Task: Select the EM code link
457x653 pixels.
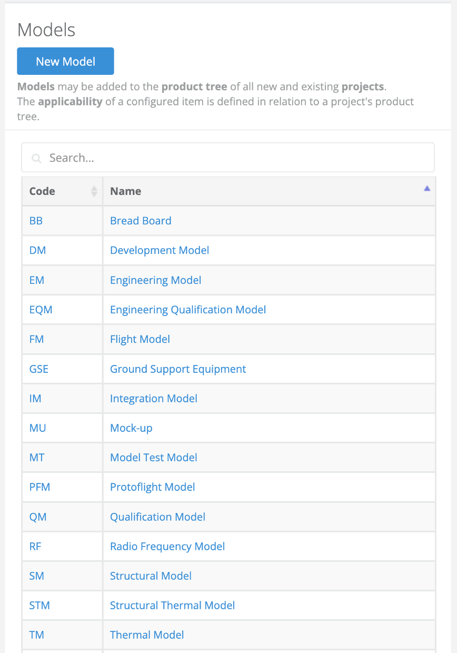Action: click(37, 280)
